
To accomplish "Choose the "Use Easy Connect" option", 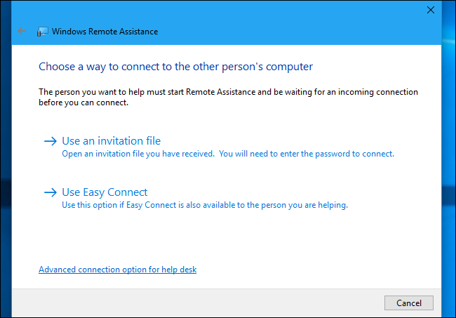I will (x=105, y=192).
